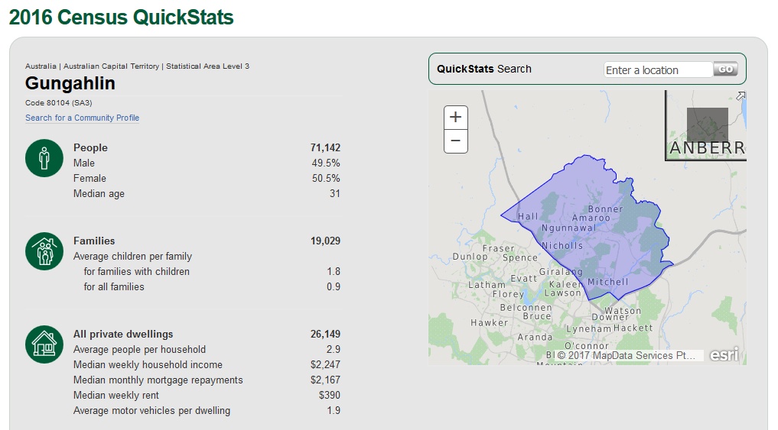Click the Families group icon
The height and width of the screenshot is (430, 778).
(x=44, y=251)
